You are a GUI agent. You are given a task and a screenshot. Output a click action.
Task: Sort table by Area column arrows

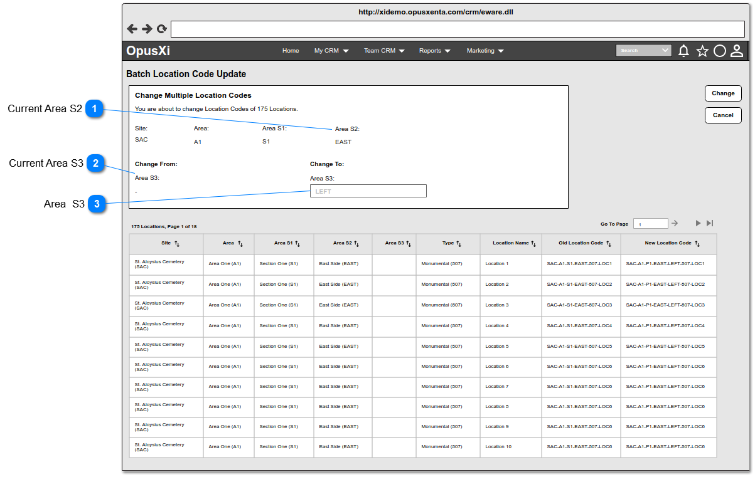point(240,243)
